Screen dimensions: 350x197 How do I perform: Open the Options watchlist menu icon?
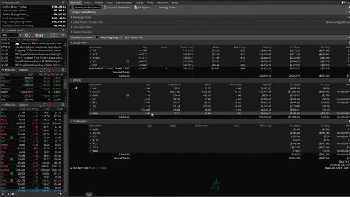(63, 105)
